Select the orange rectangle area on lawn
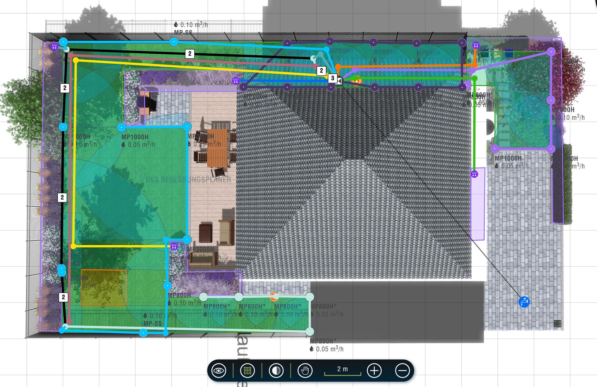The image size is (597, 387). (104, 288)
